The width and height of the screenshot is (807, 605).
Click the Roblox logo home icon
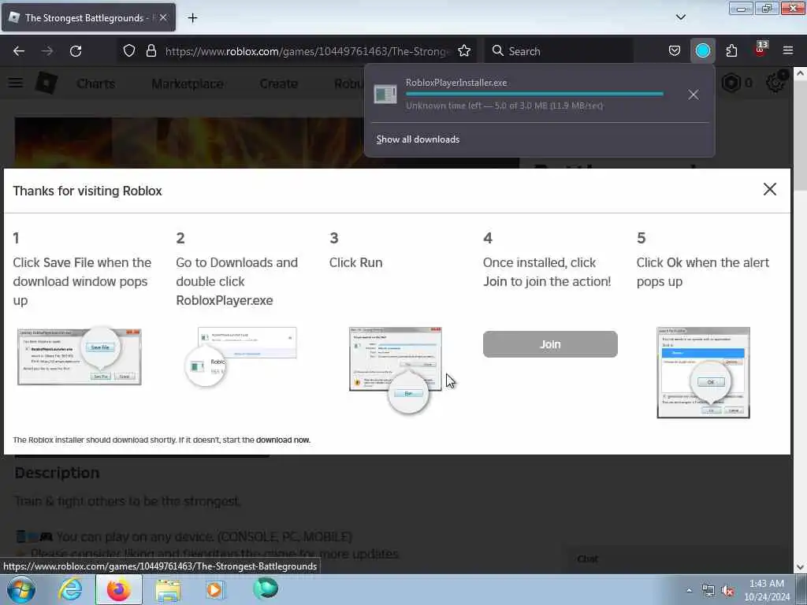tap(46, 82)
